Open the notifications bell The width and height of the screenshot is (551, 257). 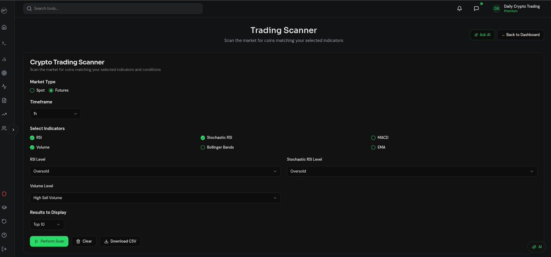coord(460,8)
